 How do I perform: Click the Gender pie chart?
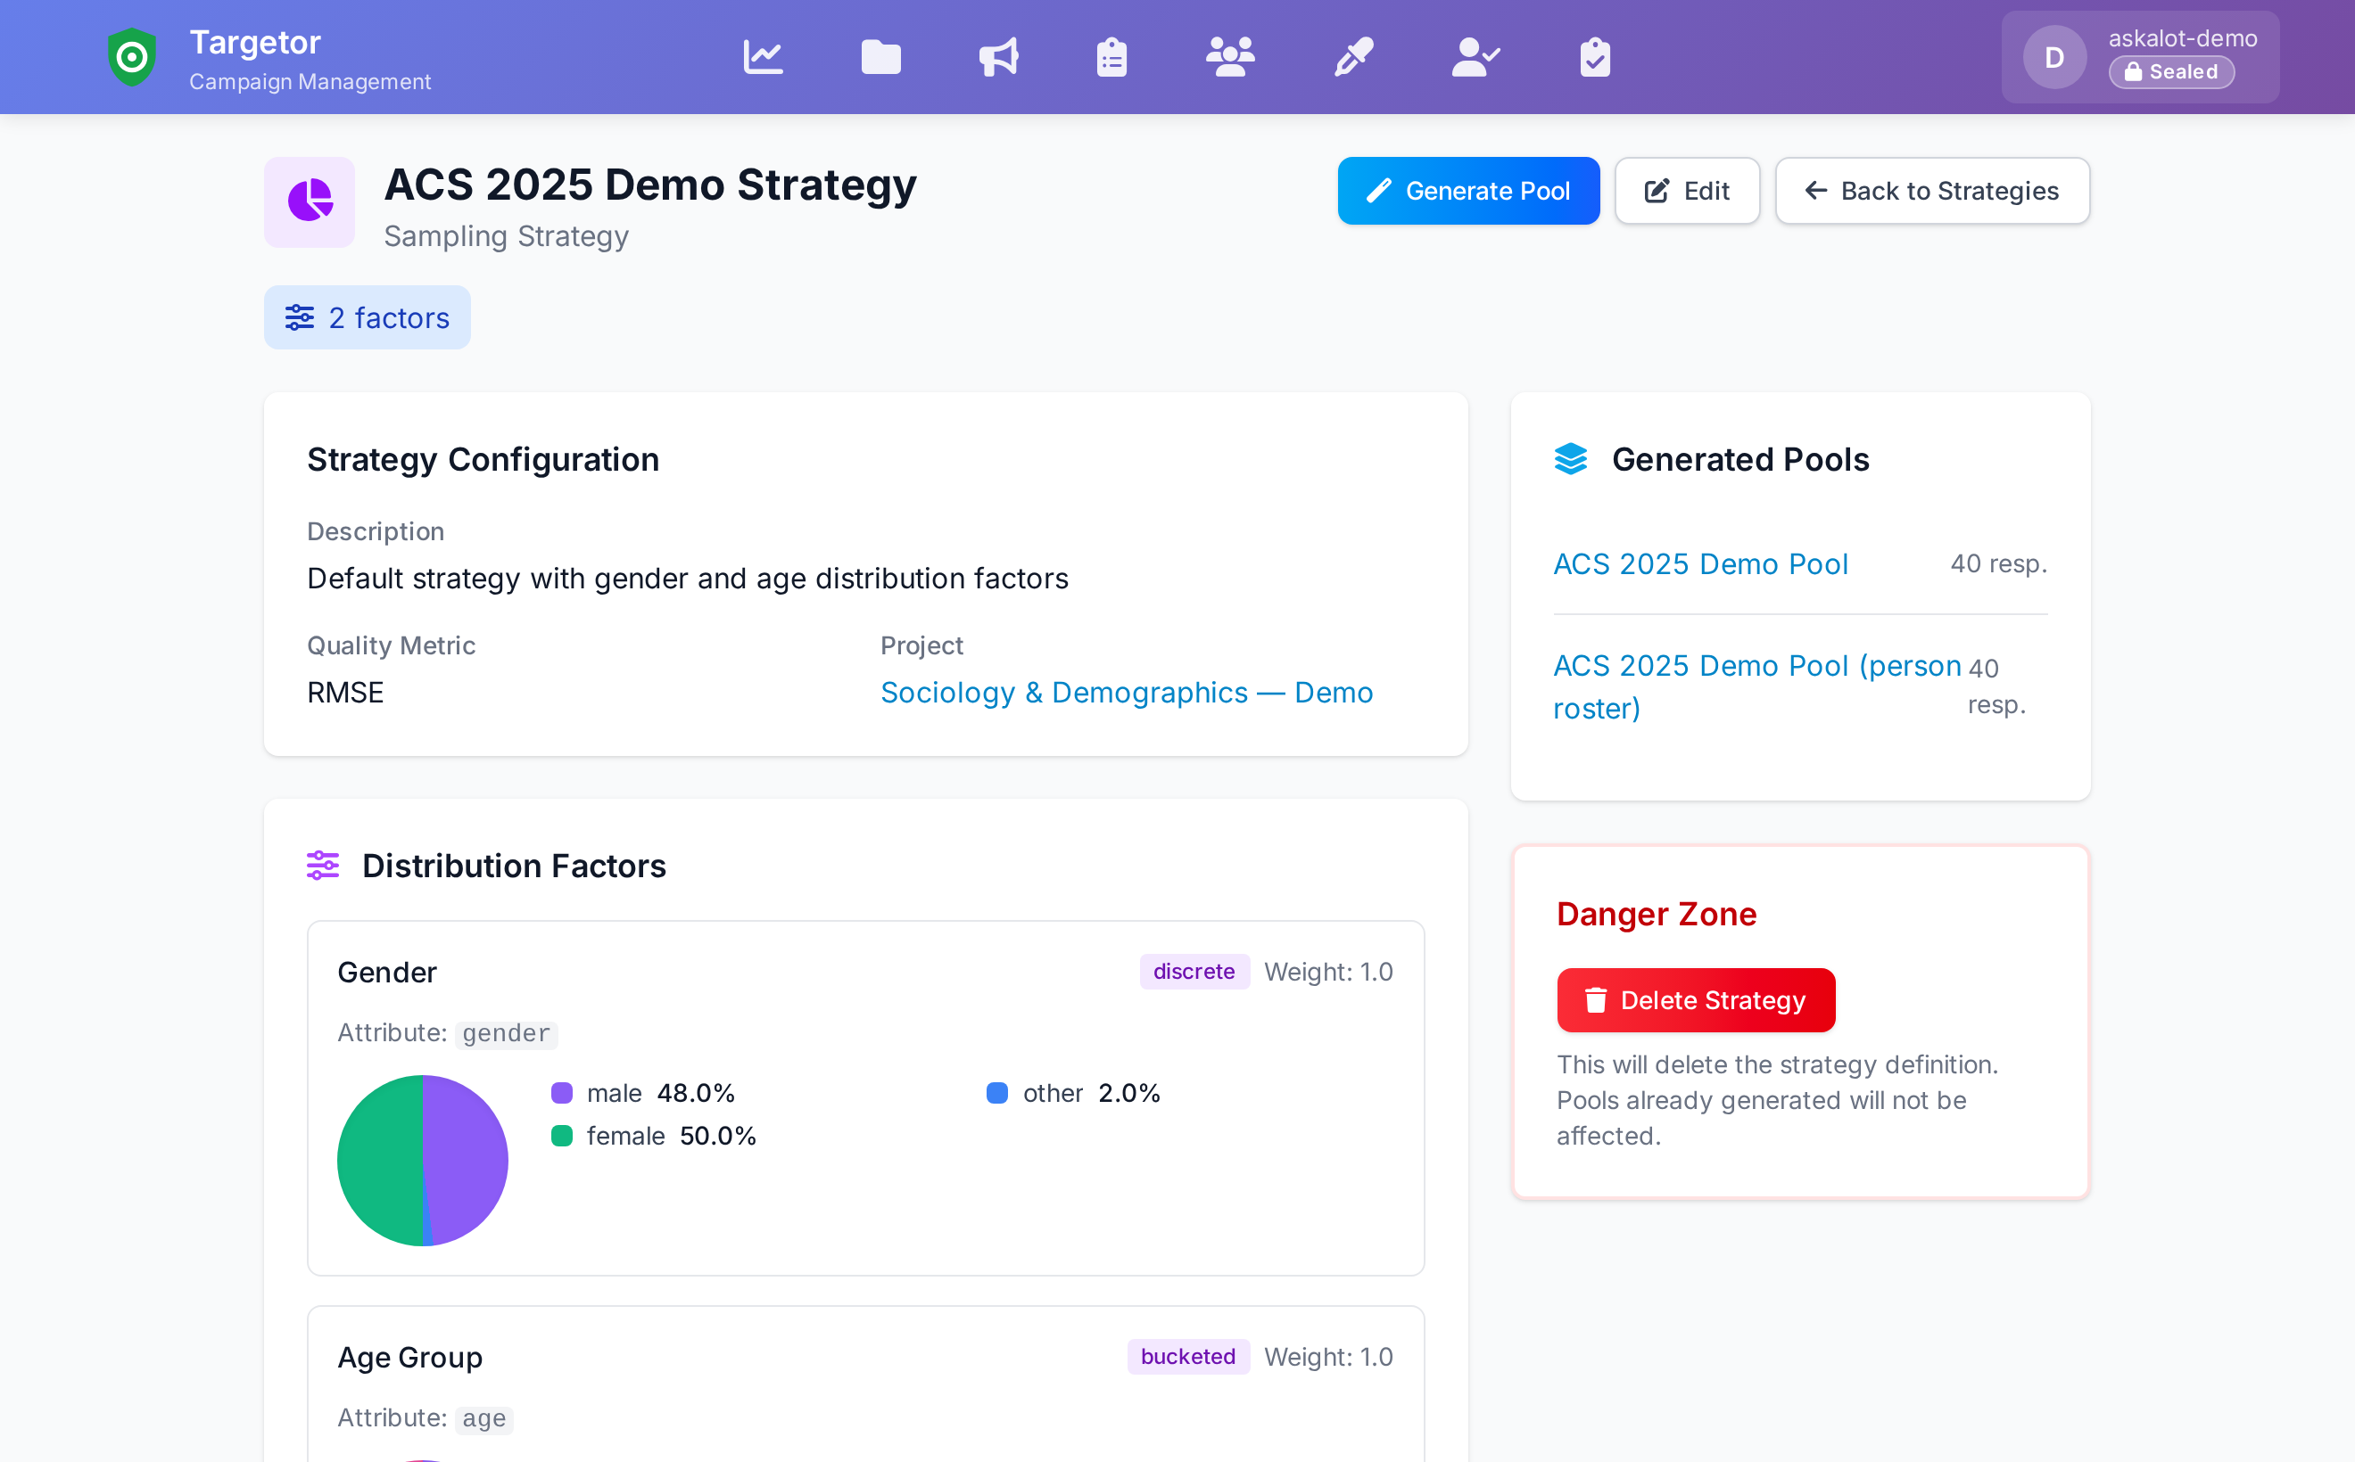click(423, 1161)
